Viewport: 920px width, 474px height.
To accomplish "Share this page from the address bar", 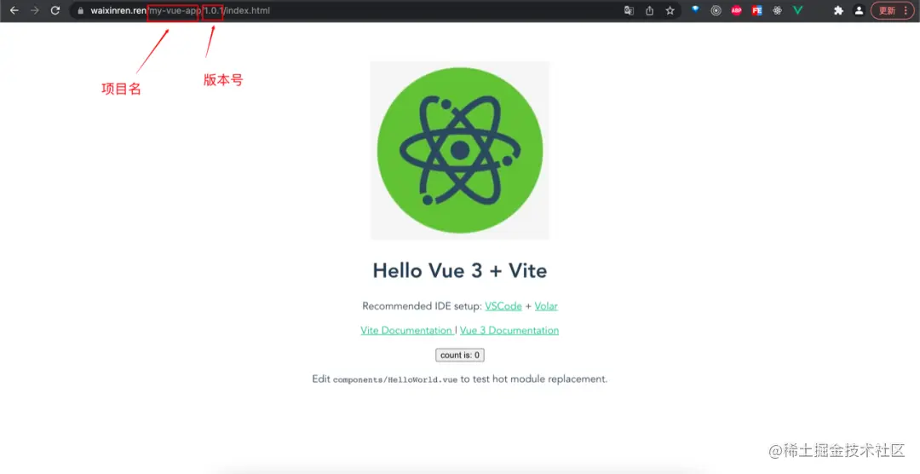I will point(649,10).
